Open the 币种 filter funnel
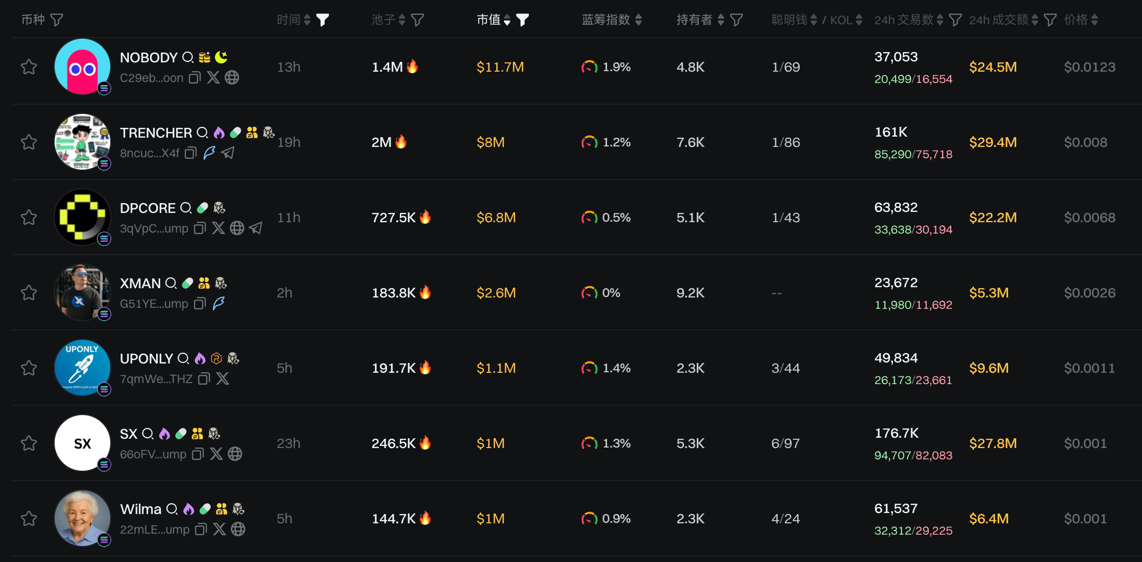This screenshot has width=1142, height=562. [x=57, y=20]
